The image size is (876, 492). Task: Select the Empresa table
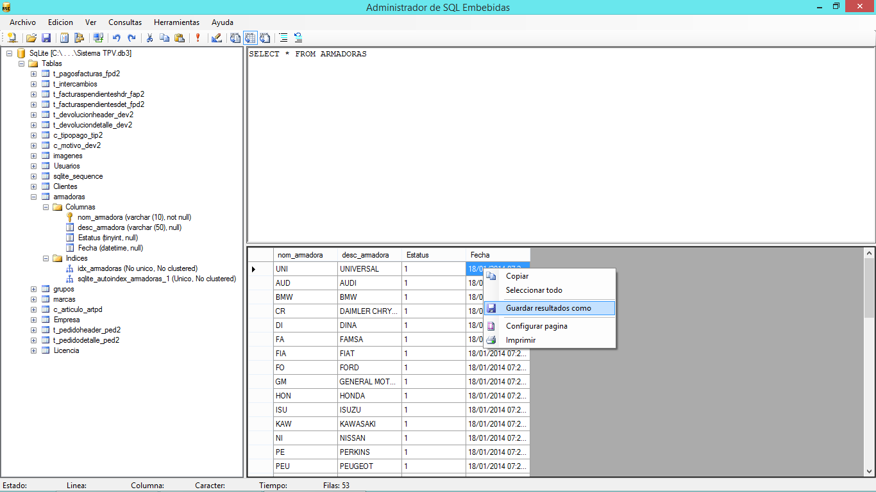coord(67,320)
